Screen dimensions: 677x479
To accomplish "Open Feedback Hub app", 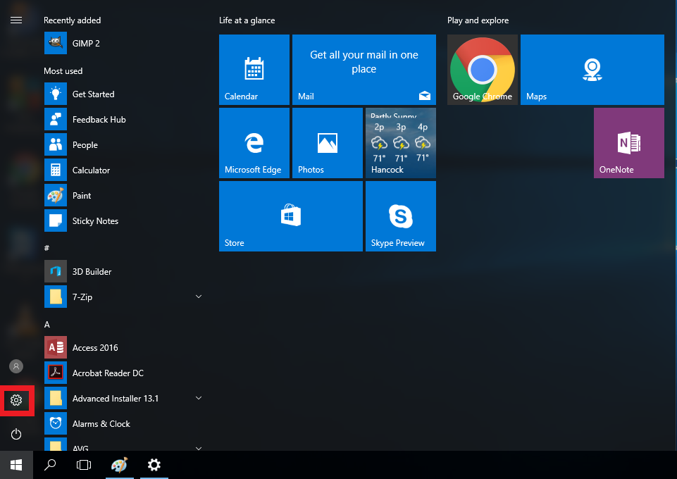I will [123, 120].
